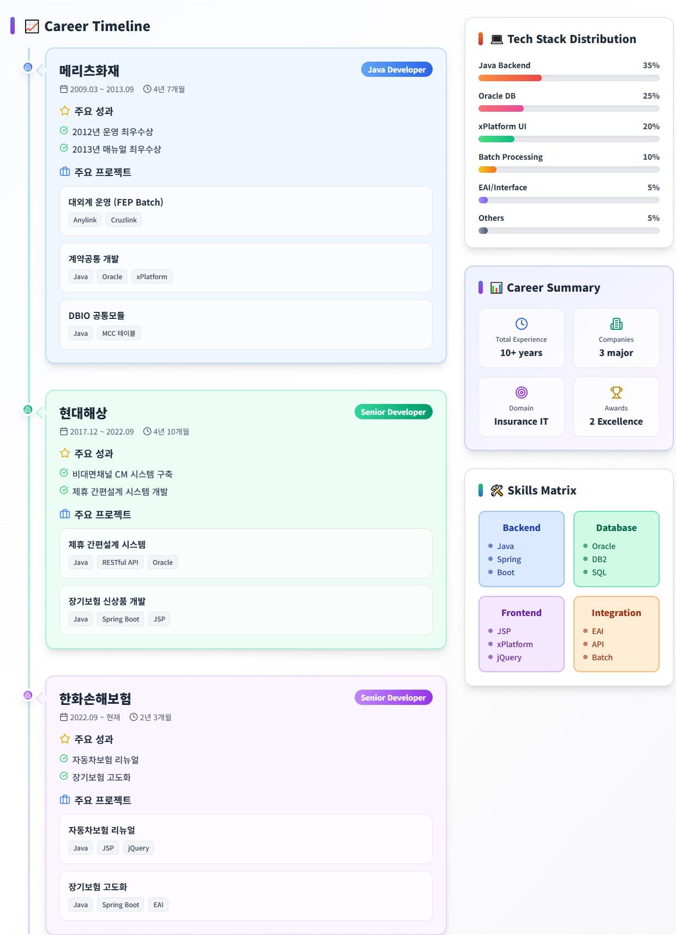Click the clock icon next to 4년 7개월
The height and width of the screenshot is (935, 676).
[x=147, y=89]
